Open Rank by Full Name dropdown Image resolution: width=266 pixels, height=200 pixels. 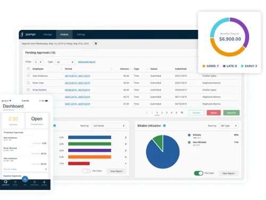coord(109,126)
